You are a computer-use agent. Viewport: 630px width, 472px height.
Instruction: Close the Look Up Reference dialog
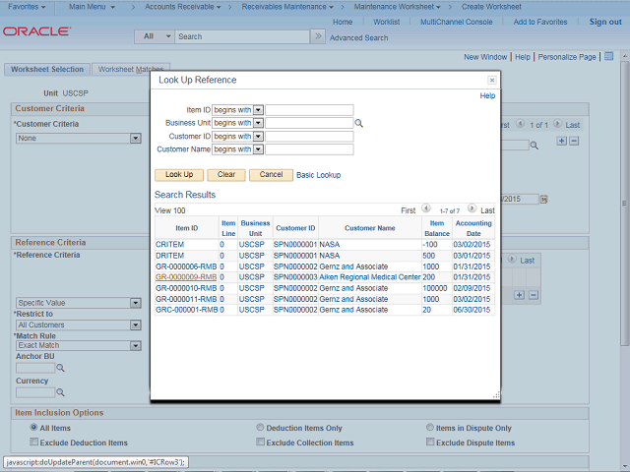tap(492, 80)
